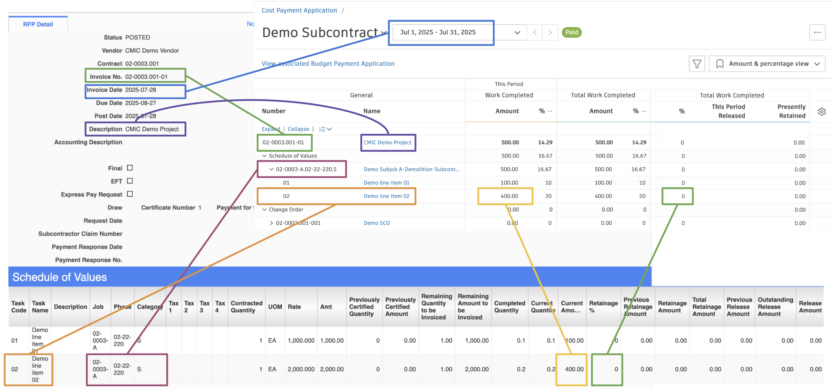834x390 pixels.
Task: Click the Release Amount column header
Action: (810, 307)
